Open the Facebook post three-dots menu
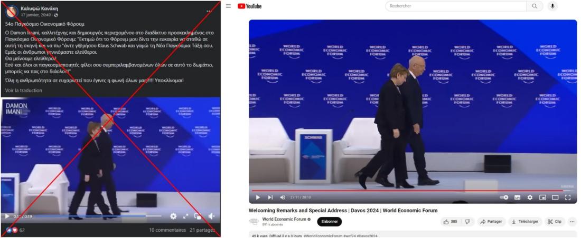This screenshot has height=238, width=581. point(210,12)
